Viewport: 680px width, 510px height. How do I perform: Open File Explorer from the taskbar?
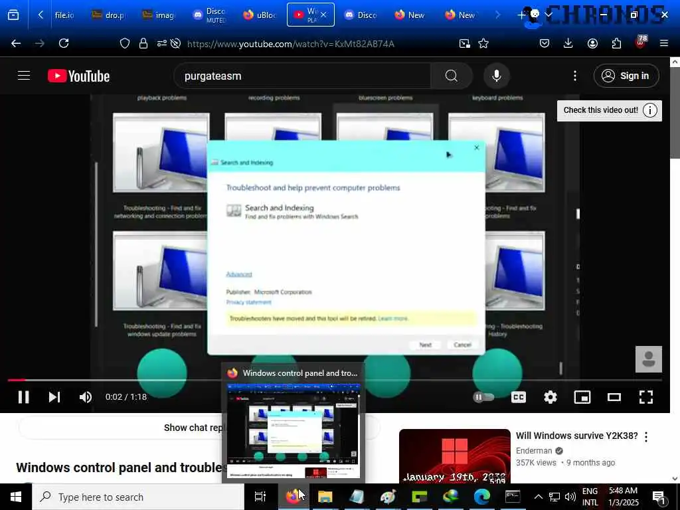point(325,497)
